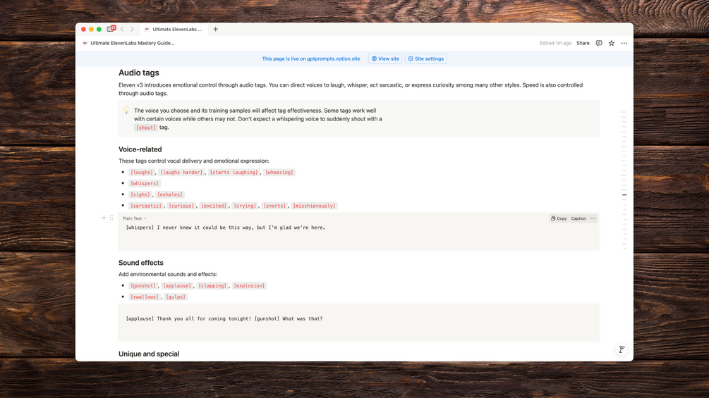The image size is (709, 398).
Task: Open Ultimate ElevenLabs Mastery Guide breadcrumb
Action: coord(132,43)
